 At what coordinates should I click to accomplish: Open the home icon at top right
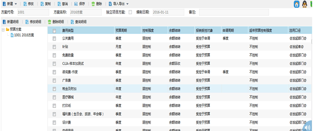coord(297,4)
